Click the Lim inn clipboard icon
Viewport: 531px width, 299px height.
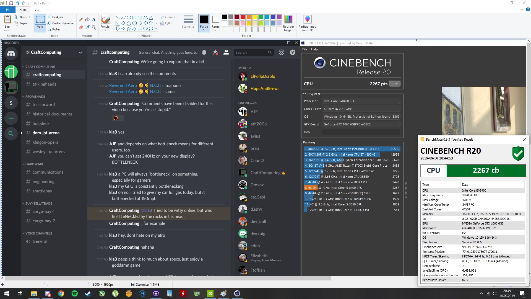[x=7, y=19]
